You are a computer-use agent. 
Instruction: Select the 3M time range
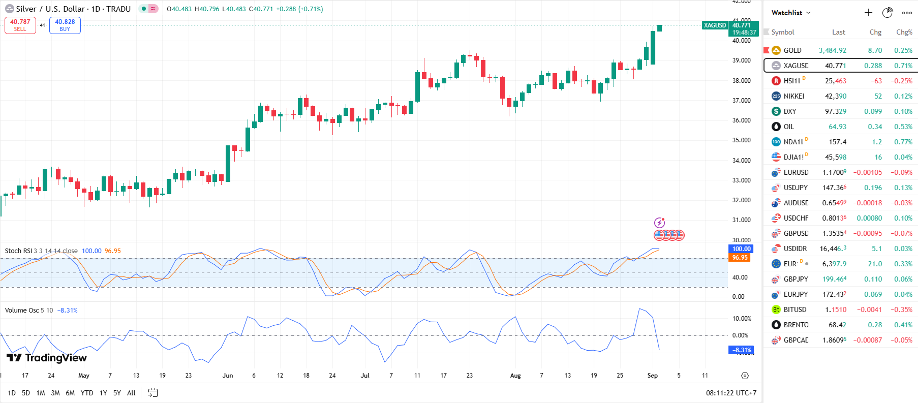pyautogui.click(x=55, y=393)
